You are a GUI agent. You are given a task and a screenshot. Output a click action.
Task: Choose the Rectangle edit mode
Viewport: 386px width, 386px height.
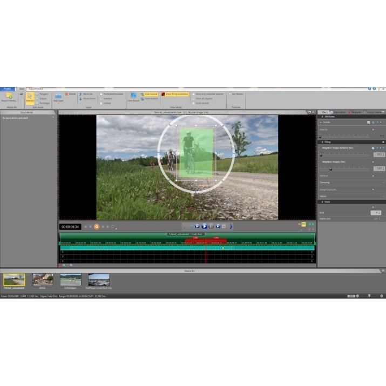[43, 103]
